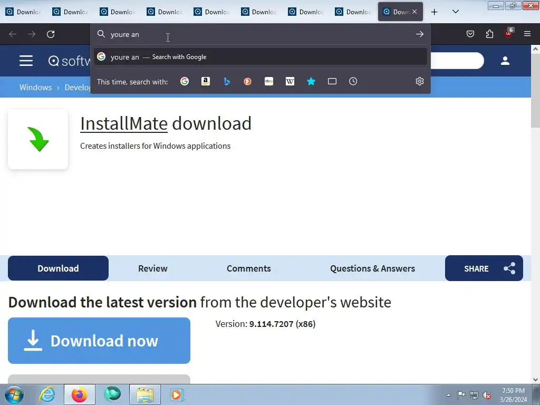Open the site hamburger menu
This screenshot has height=405, width=540.
coord(26,61)
